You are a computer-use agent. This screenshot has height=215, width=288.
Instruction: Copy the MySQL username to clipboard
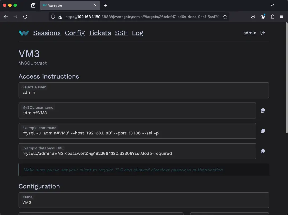[x=262, y=110]
